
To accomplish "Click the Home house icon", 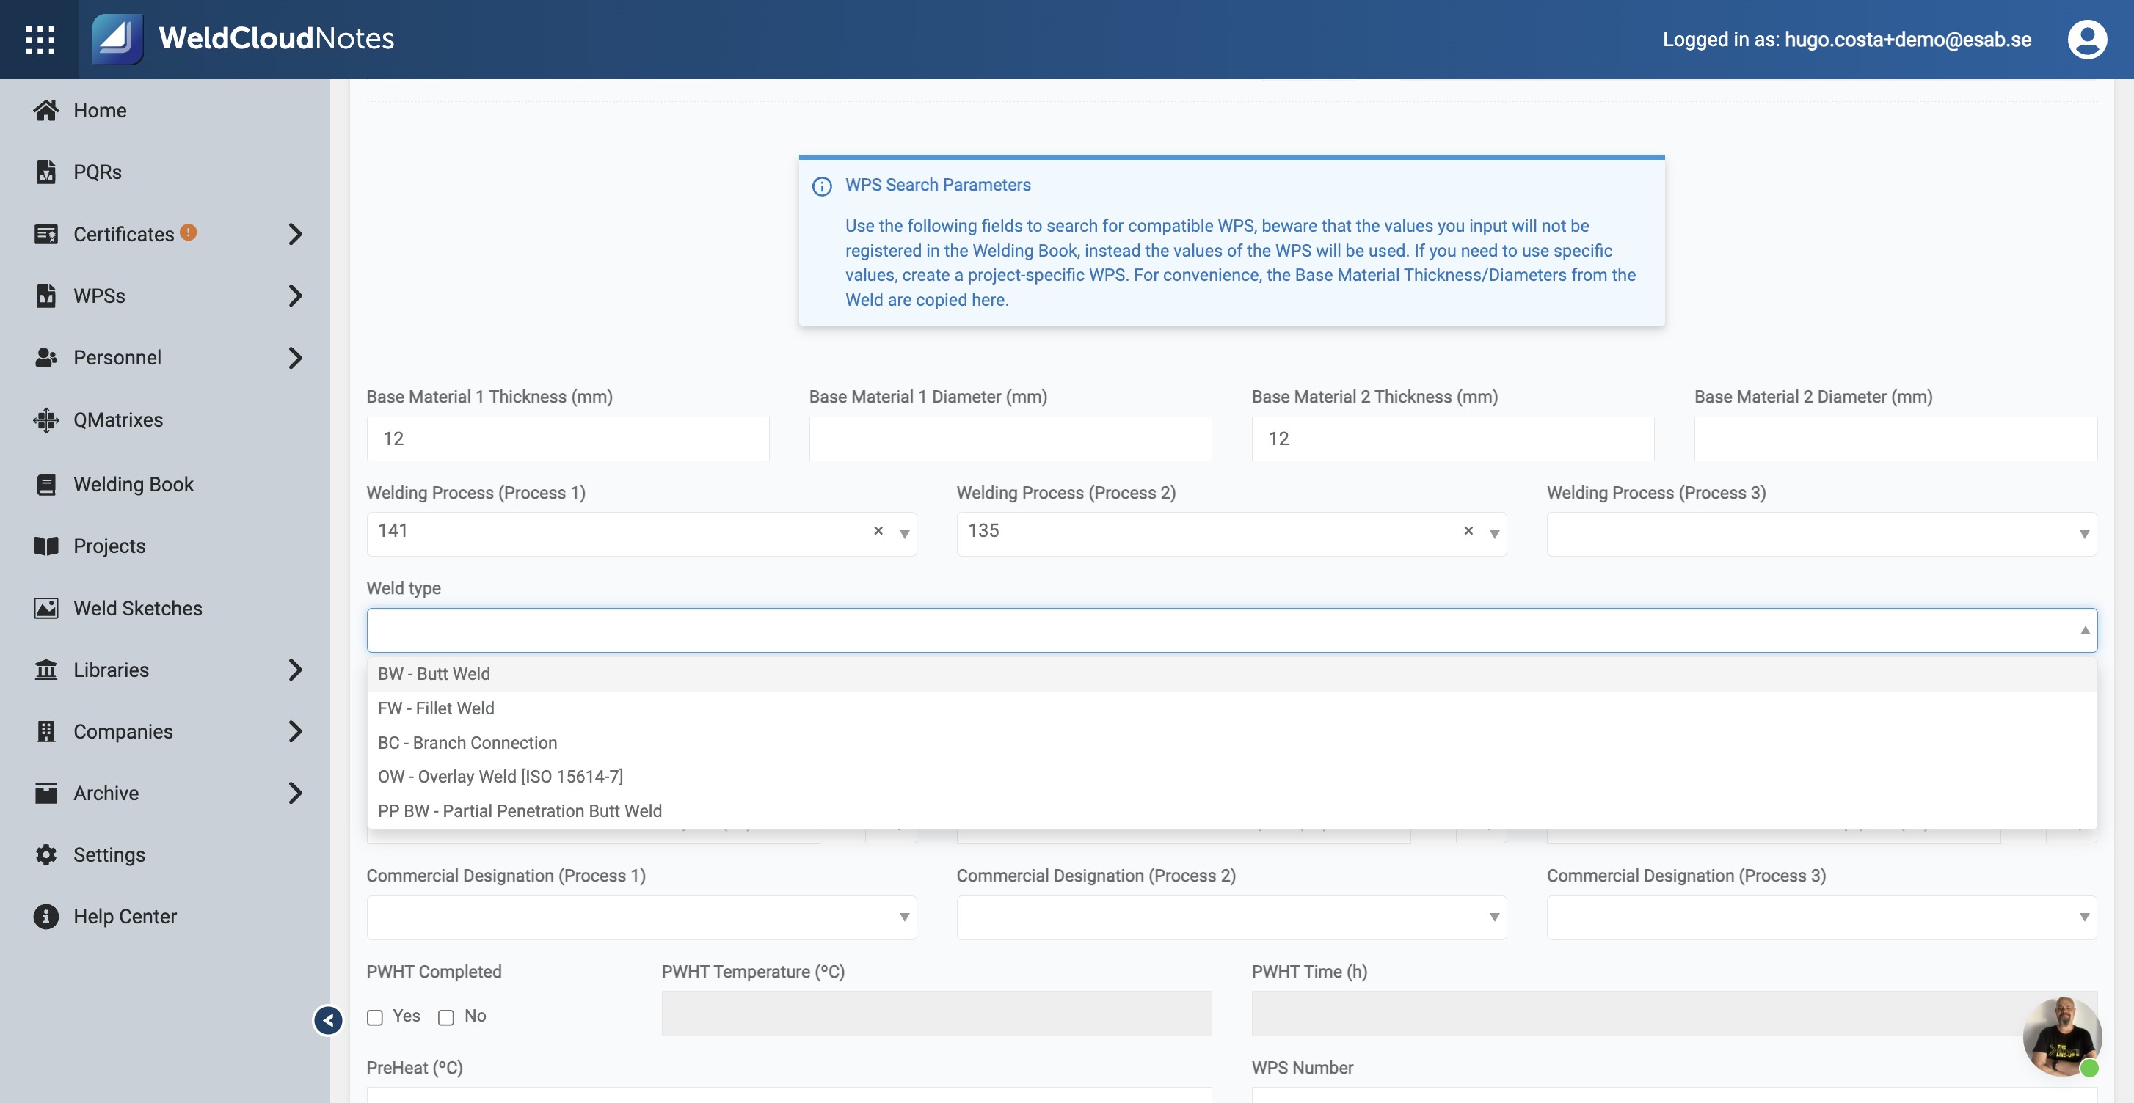I will coord(46,110).
